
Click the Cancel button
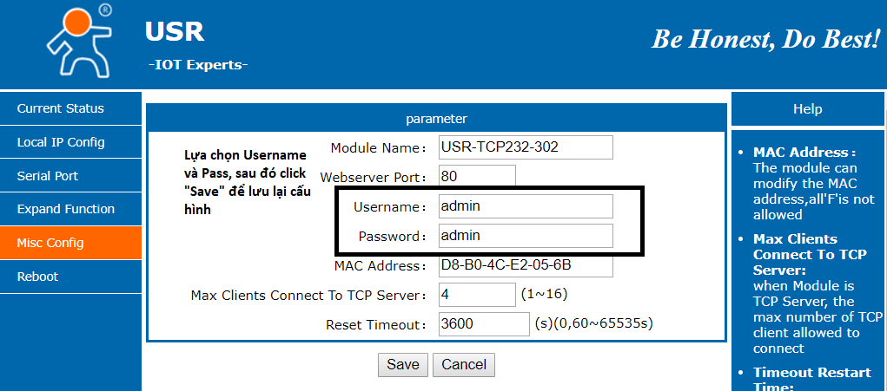464,364
